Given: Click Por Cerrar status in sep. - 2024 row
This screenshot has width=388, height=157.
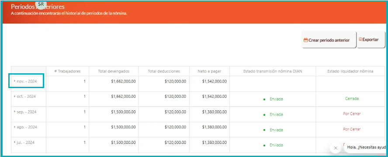Looking at the screenshot, I should pos(352,114).
